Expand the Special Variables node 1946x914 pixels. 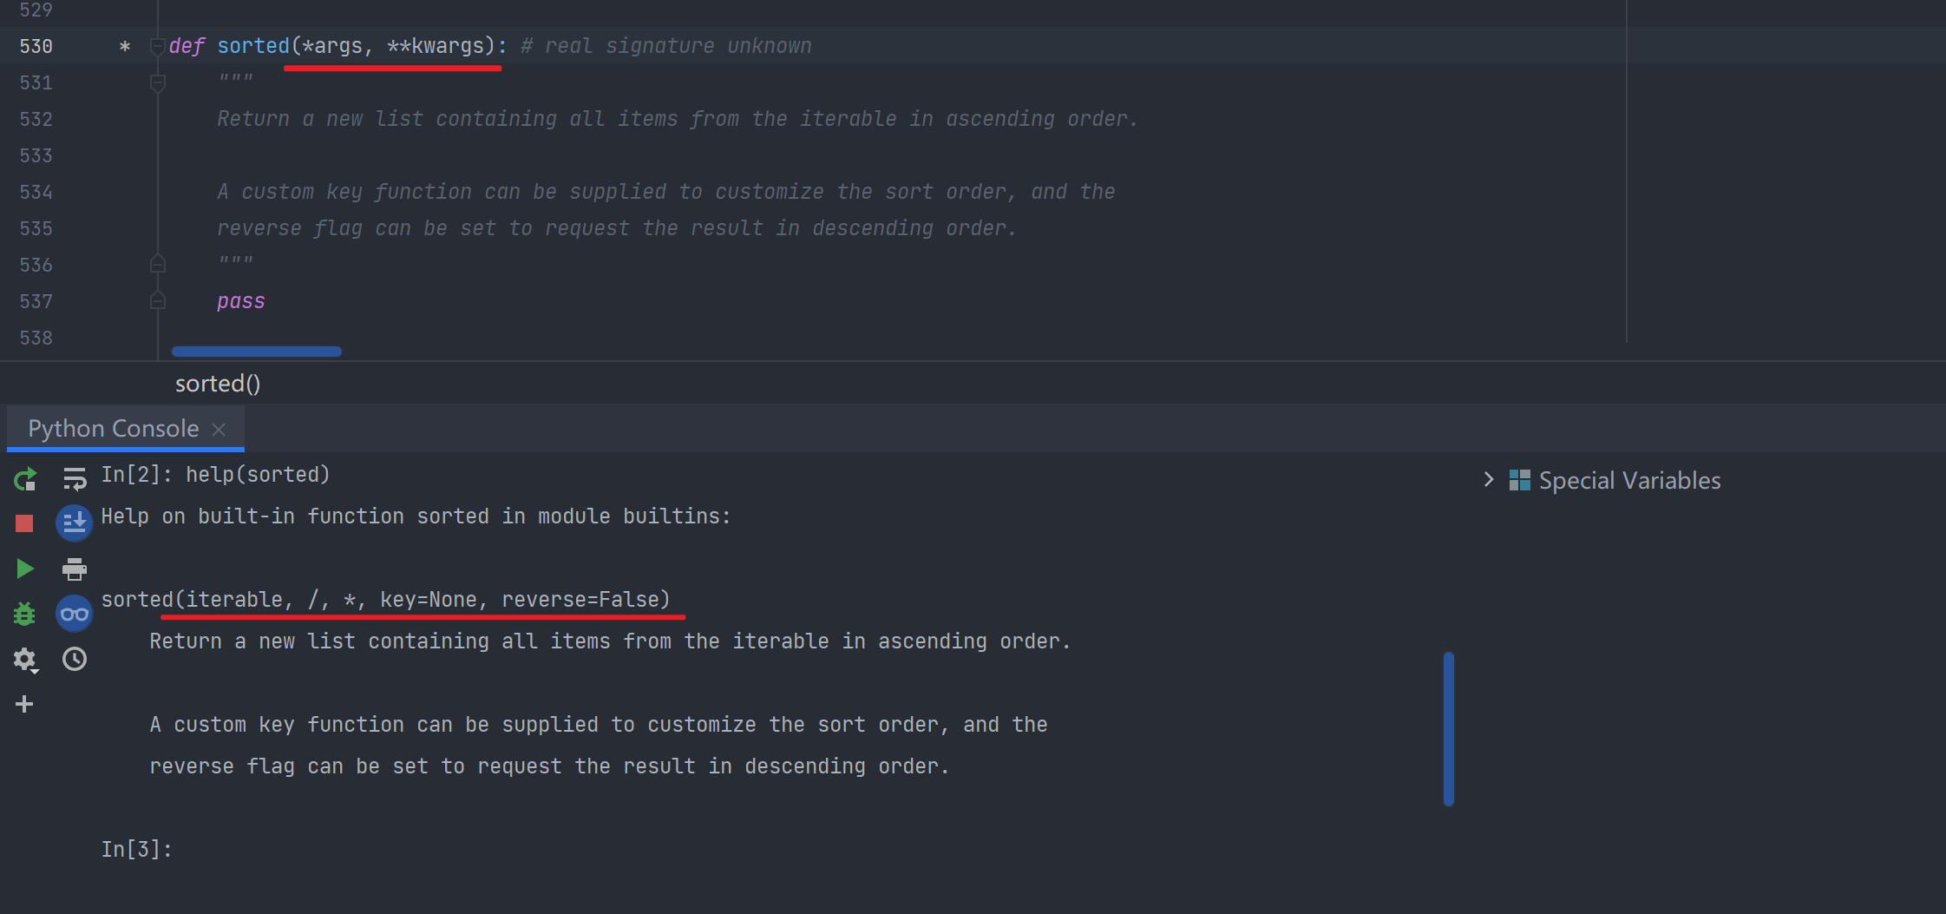[1489, 479]
